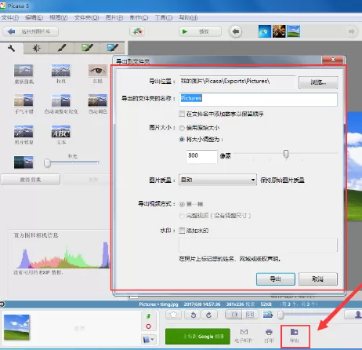Open the Folder (文件夹) menu
This screenshot has width=362, height=350.
(x=86, y=17)
